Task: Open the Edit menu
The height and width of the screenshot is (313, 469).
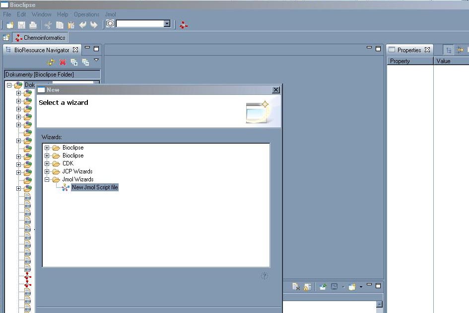Action: (x=21, y=14)
